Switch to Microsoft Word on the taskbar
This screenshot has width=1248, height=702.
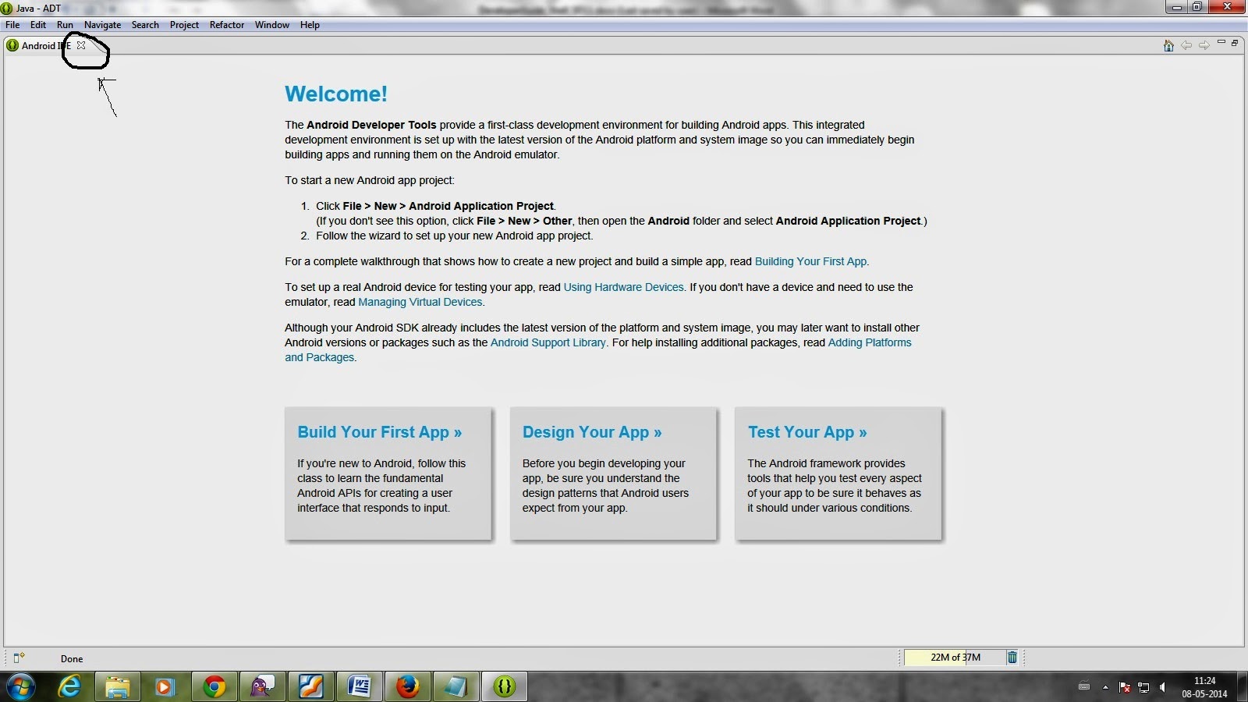[x=359, y=687]
